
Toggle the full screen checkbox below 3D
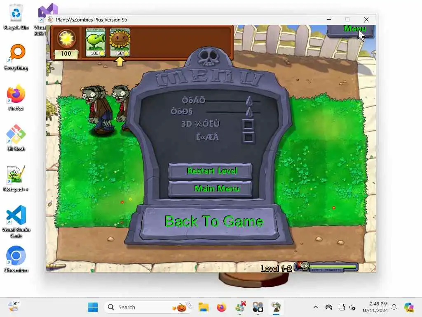(248, 137)
